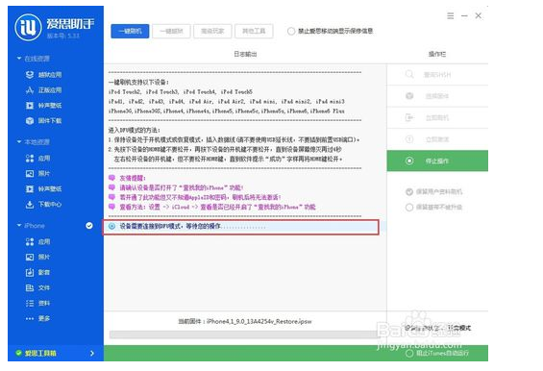Open 文件 under the iPhone section

click(x=37, y=288)
